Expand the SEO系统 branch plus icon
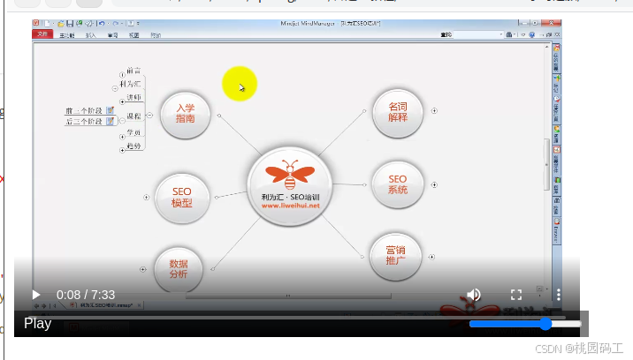Viewport: 633px width, 360px height. click(x=434, y=184)
